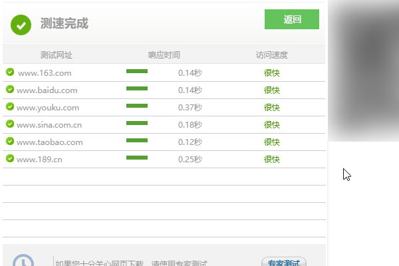
Task: Select the www.youku.com address text
Action: (48, 108)
